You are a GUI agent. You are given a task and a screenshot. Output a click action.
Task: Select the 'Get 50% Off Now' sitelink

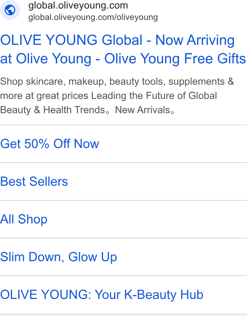pos(50,144)
